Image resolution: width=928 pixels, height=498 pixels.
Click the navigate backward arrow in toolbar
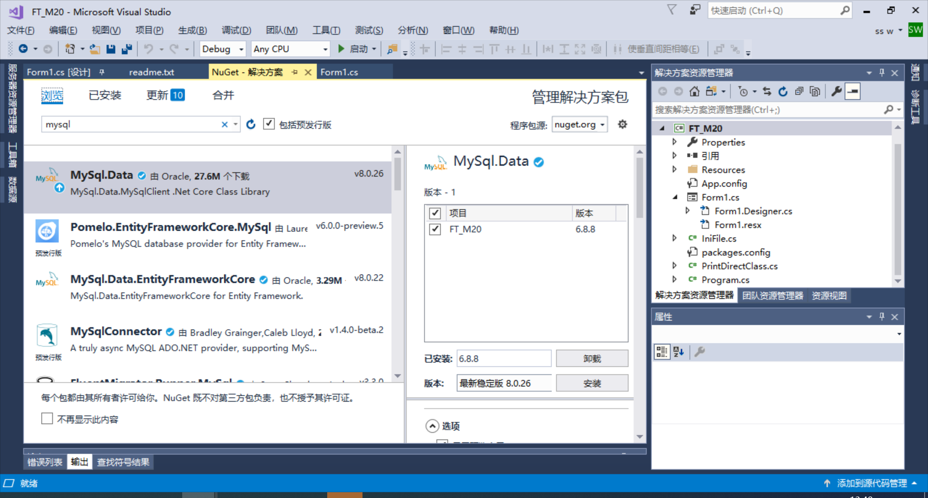(x=23, y=49)
